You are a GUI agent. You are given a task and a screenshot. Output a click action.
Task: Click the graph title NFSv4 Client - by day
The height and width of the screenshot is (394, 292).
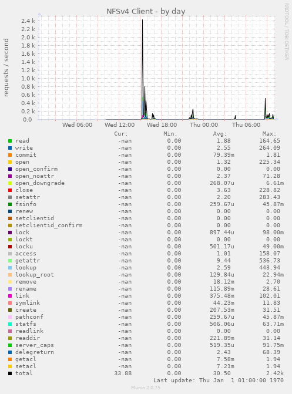click(146, 12)
